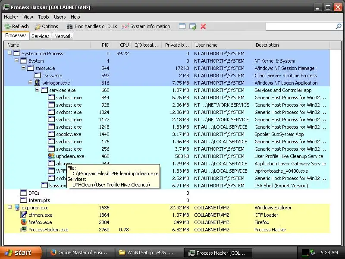Collapse the winlogon.exe tree node
Viewport: 345px width, 259px height.
(30, 82)
